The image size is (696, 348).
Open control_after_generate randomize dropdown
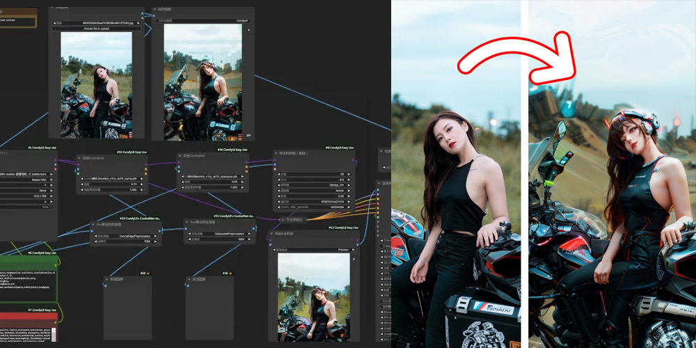click(314, 206)
